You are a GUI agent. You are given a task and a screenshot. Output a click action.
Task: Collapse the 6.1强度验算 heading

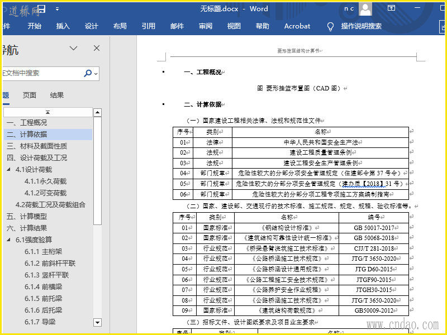click(9, 240)
